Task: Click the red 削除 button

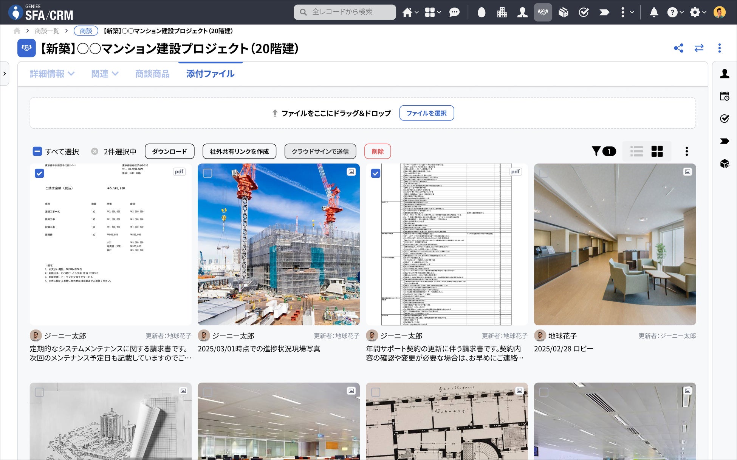Action: [377, 151]
